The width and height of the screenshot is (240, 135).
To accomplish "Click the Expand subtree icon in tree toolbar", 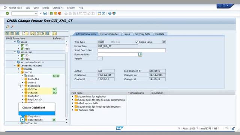I will point(7,33).
